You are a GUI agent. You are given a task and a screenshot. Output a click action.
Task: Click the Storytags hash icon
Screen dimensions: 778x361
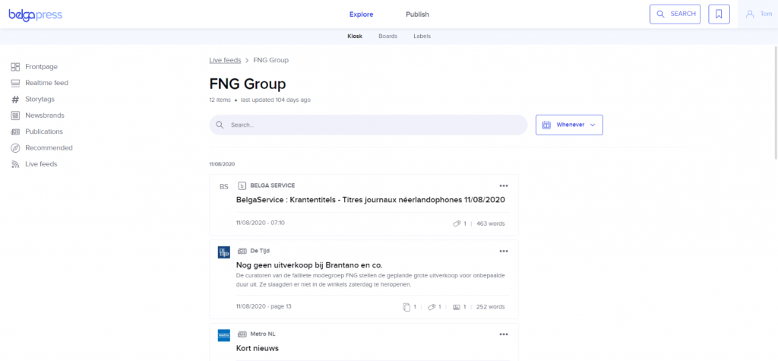pos(15,100)
